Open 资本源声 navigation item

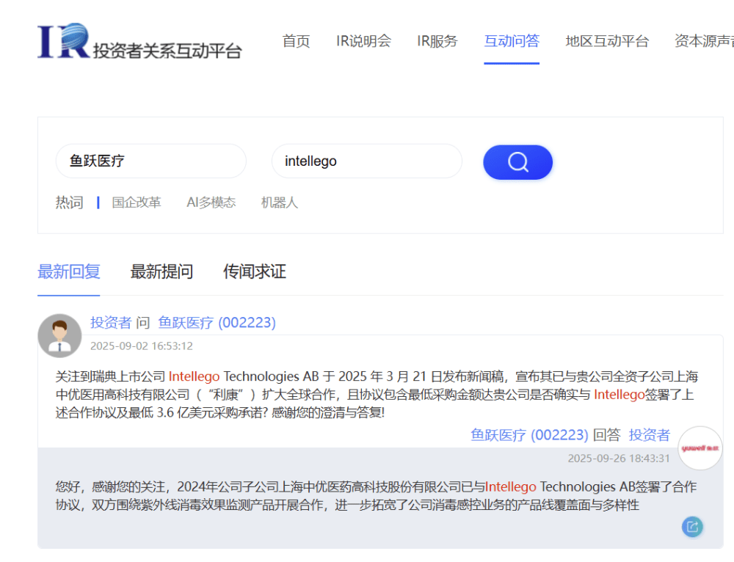[704, 41]
